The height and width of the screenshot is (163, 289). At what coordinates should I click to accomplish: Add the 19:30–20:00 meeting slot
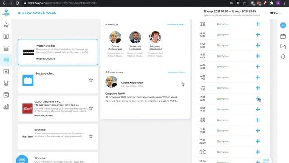tap(258, 141)
